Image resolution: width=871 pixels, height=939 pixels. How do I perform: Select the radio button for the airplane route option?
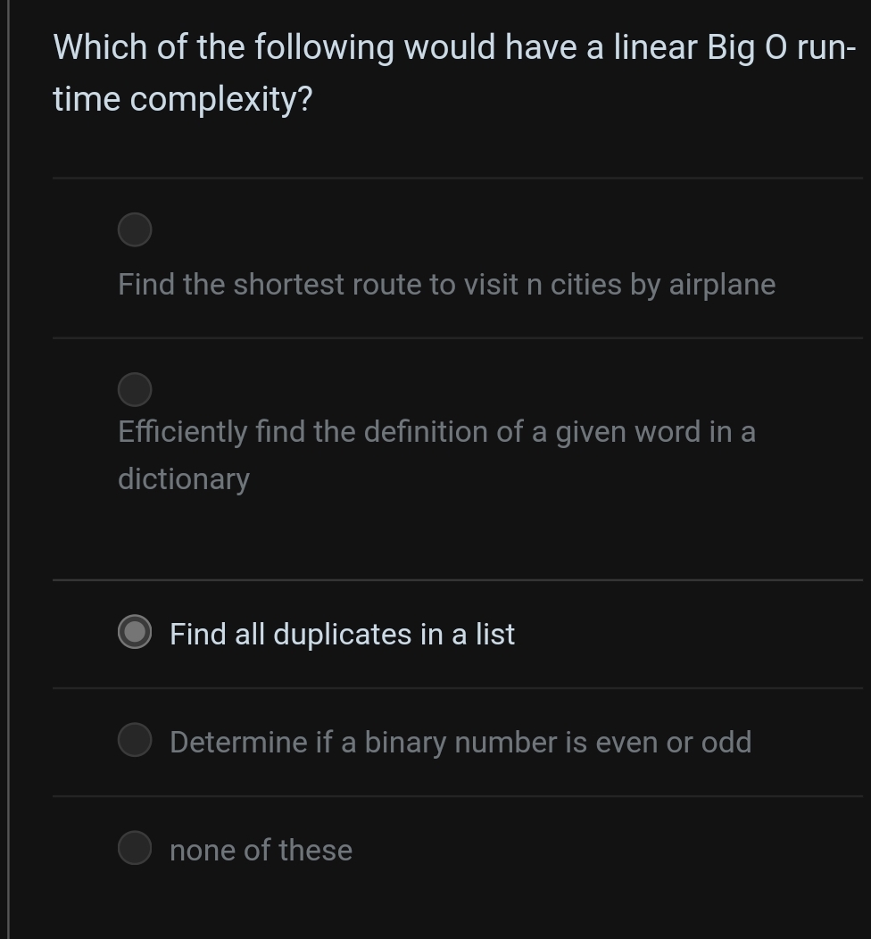point(134,229)
